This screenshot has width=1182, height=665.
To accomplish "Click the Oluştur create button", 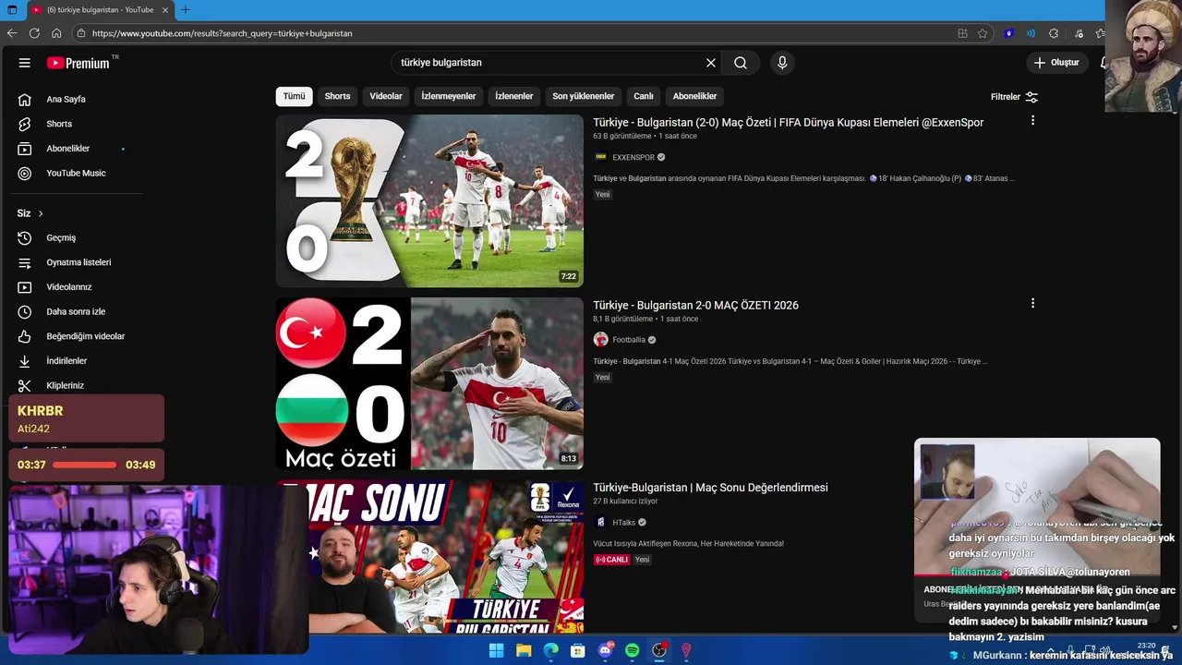I will (x=1055, y=63).
